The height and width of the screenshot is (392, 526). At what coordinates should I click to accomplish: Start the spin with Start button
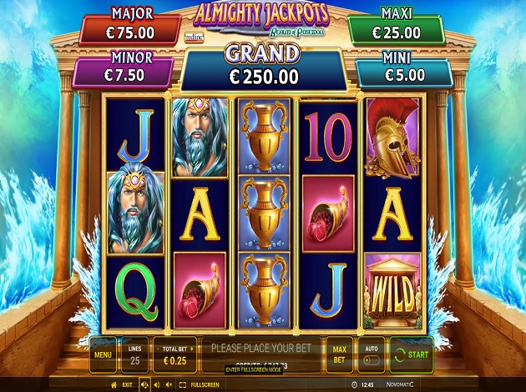412,354
